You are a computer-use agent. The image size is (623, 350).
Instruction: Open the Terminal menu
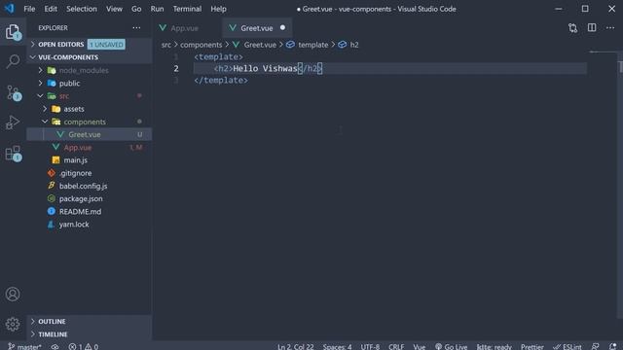(187, 9)
